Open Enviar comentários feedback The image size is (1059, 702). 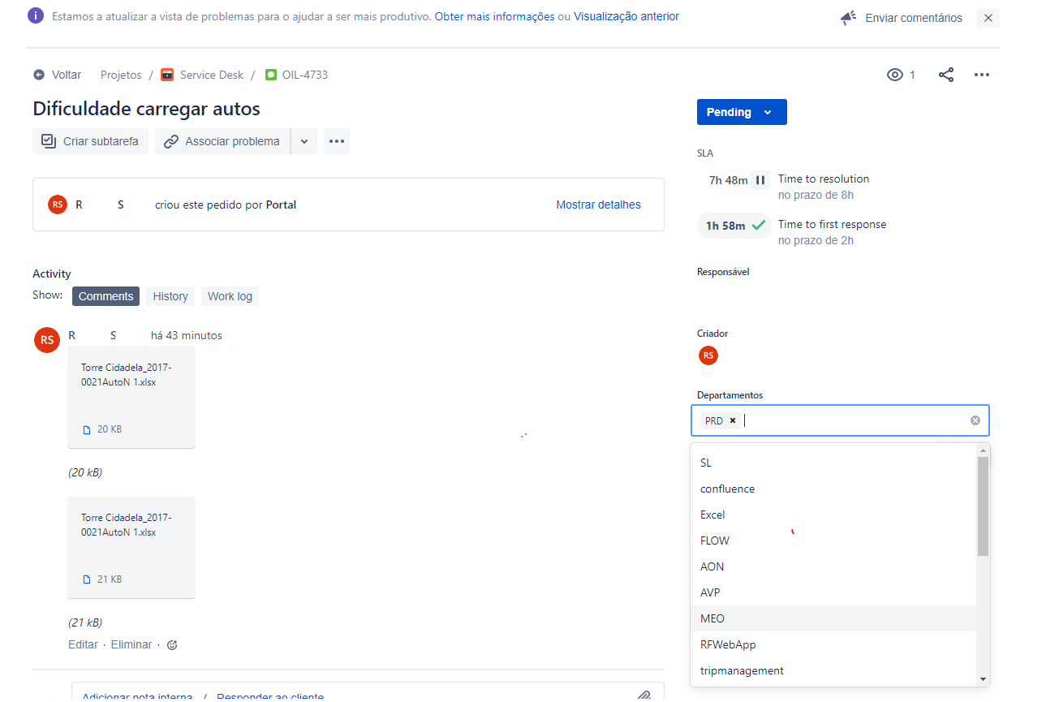(914, 18)
